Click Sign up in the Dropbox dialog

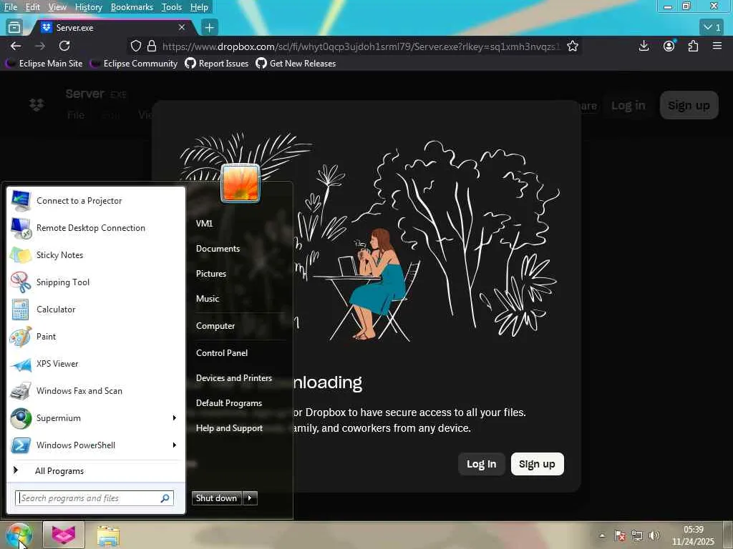pos(537,464)
